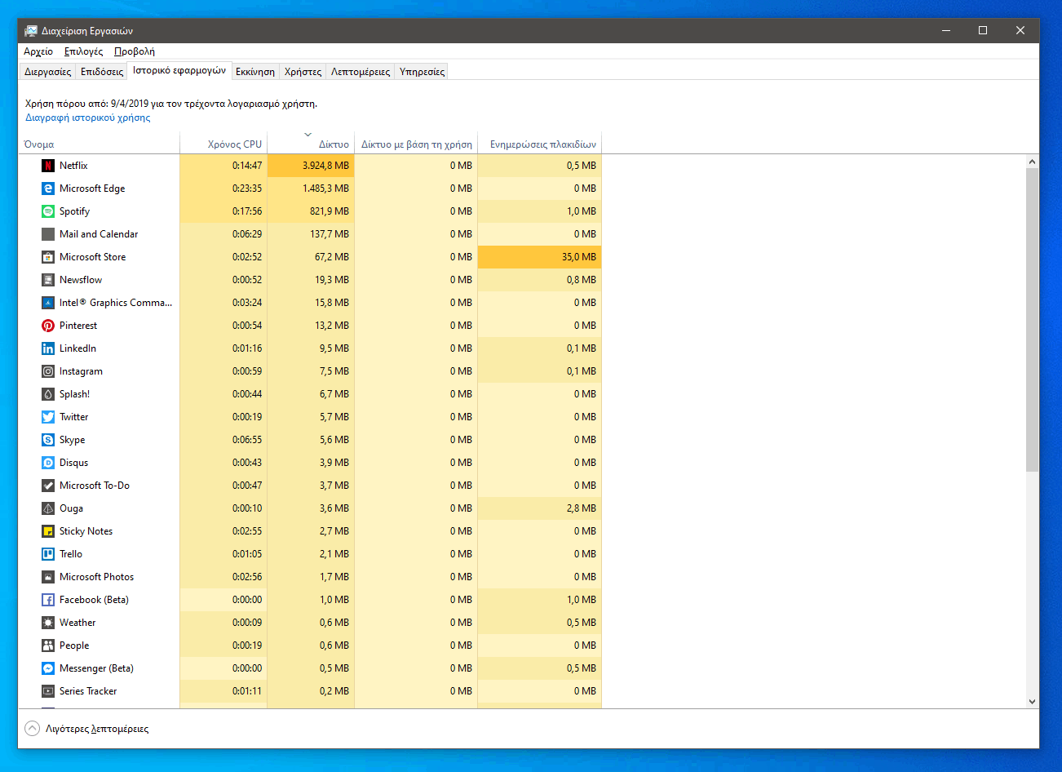Click the Disqus app icon
1062x772 pixels.
(x=48, y=463)
